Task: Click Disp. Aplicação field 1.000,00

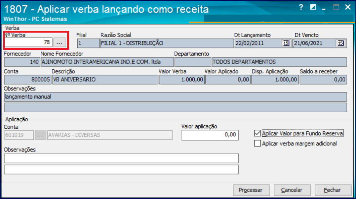Action: (275, 80)
